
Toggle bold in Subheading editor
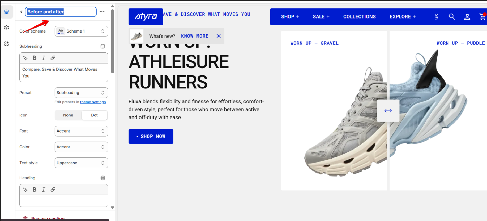[35, 58]
